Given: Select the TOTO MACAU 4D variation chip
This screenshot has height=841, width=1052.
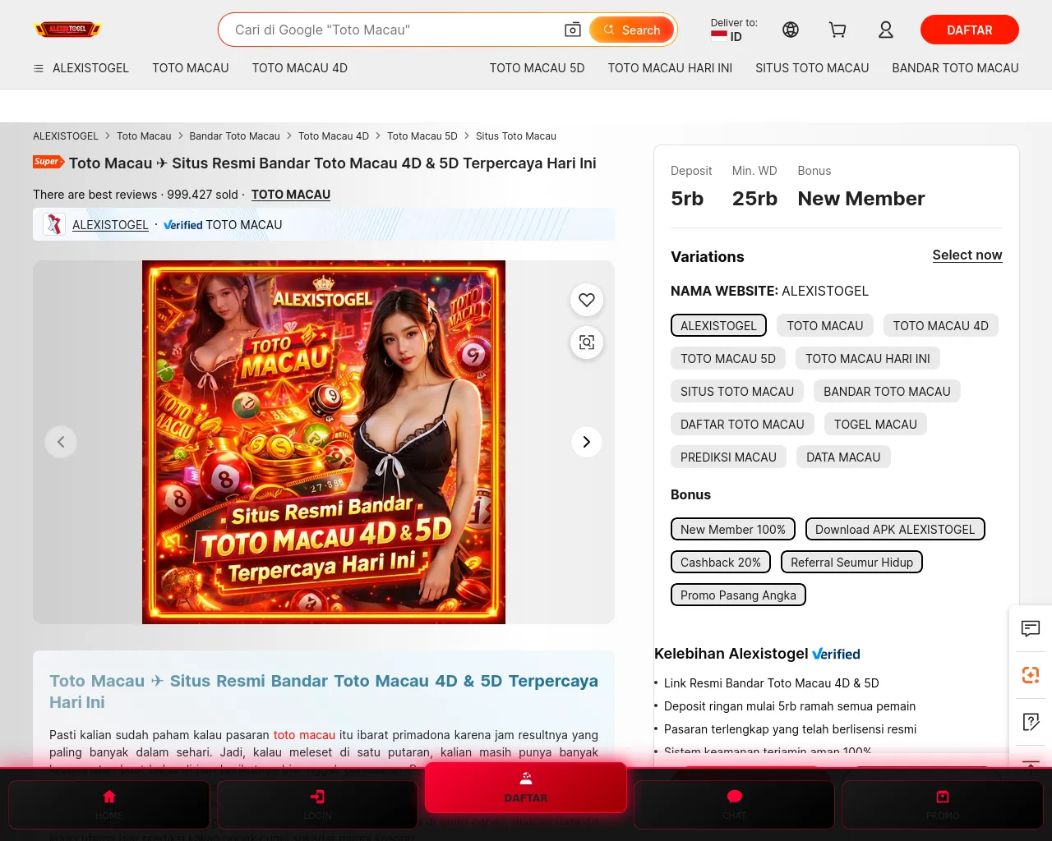Looking at the screenshot, I should [x=941, y=326].
